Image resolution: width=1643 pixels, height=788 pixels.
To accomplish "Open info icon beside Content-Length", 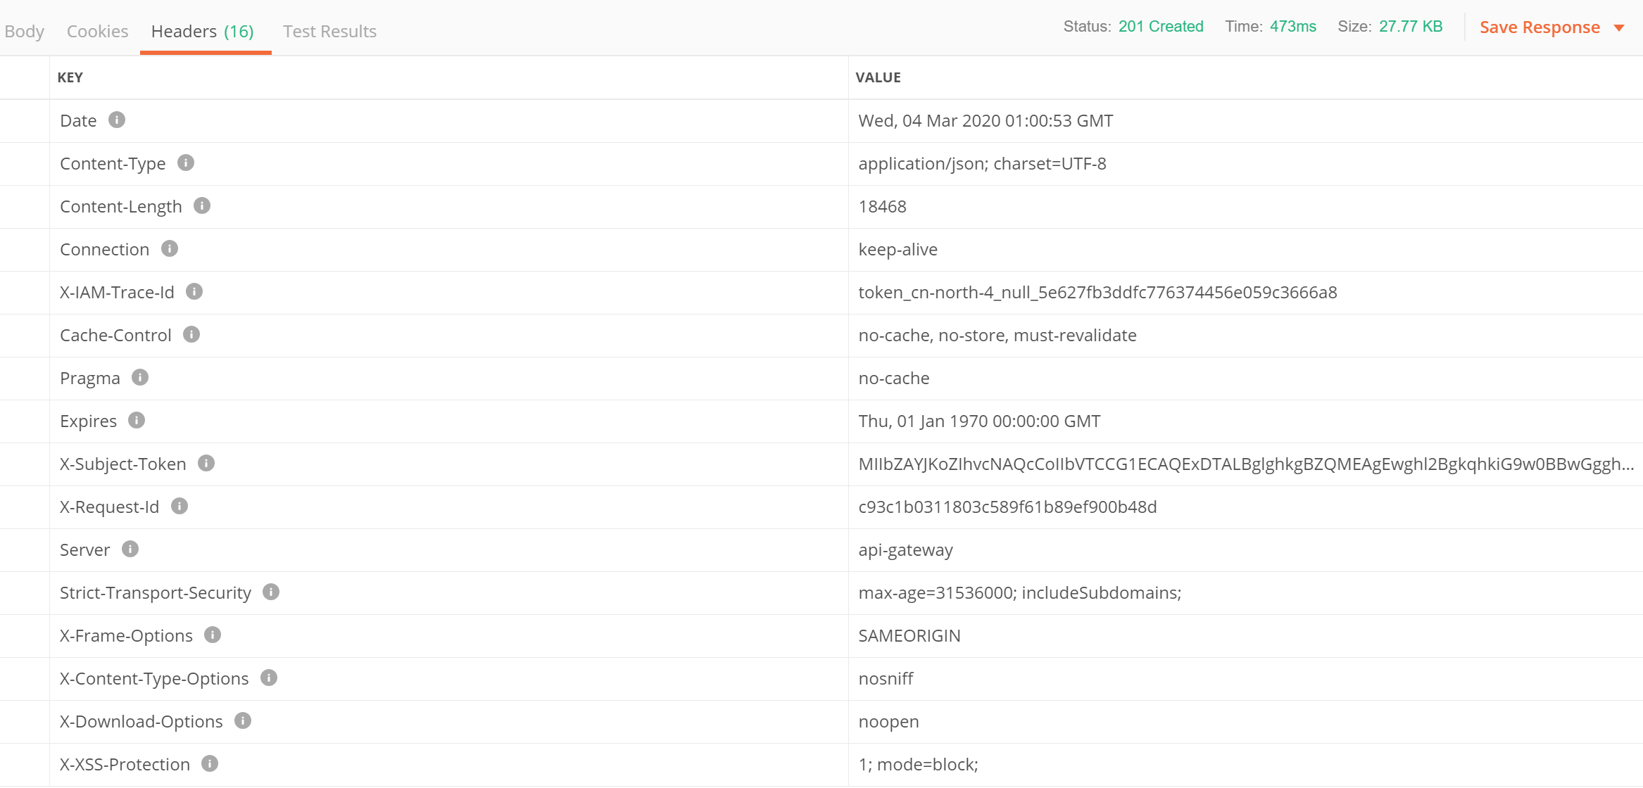I will point(202,205).
